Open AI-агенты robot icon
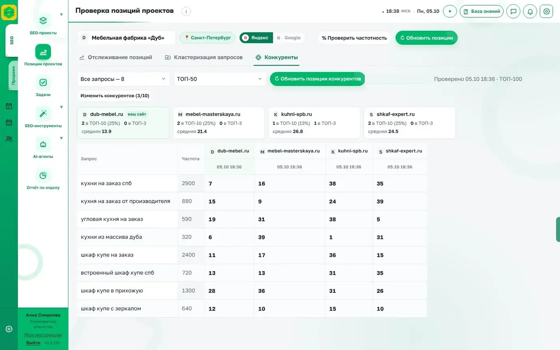Image resolution: width=560 pixels, height=350 pixels. click(43, 144)
